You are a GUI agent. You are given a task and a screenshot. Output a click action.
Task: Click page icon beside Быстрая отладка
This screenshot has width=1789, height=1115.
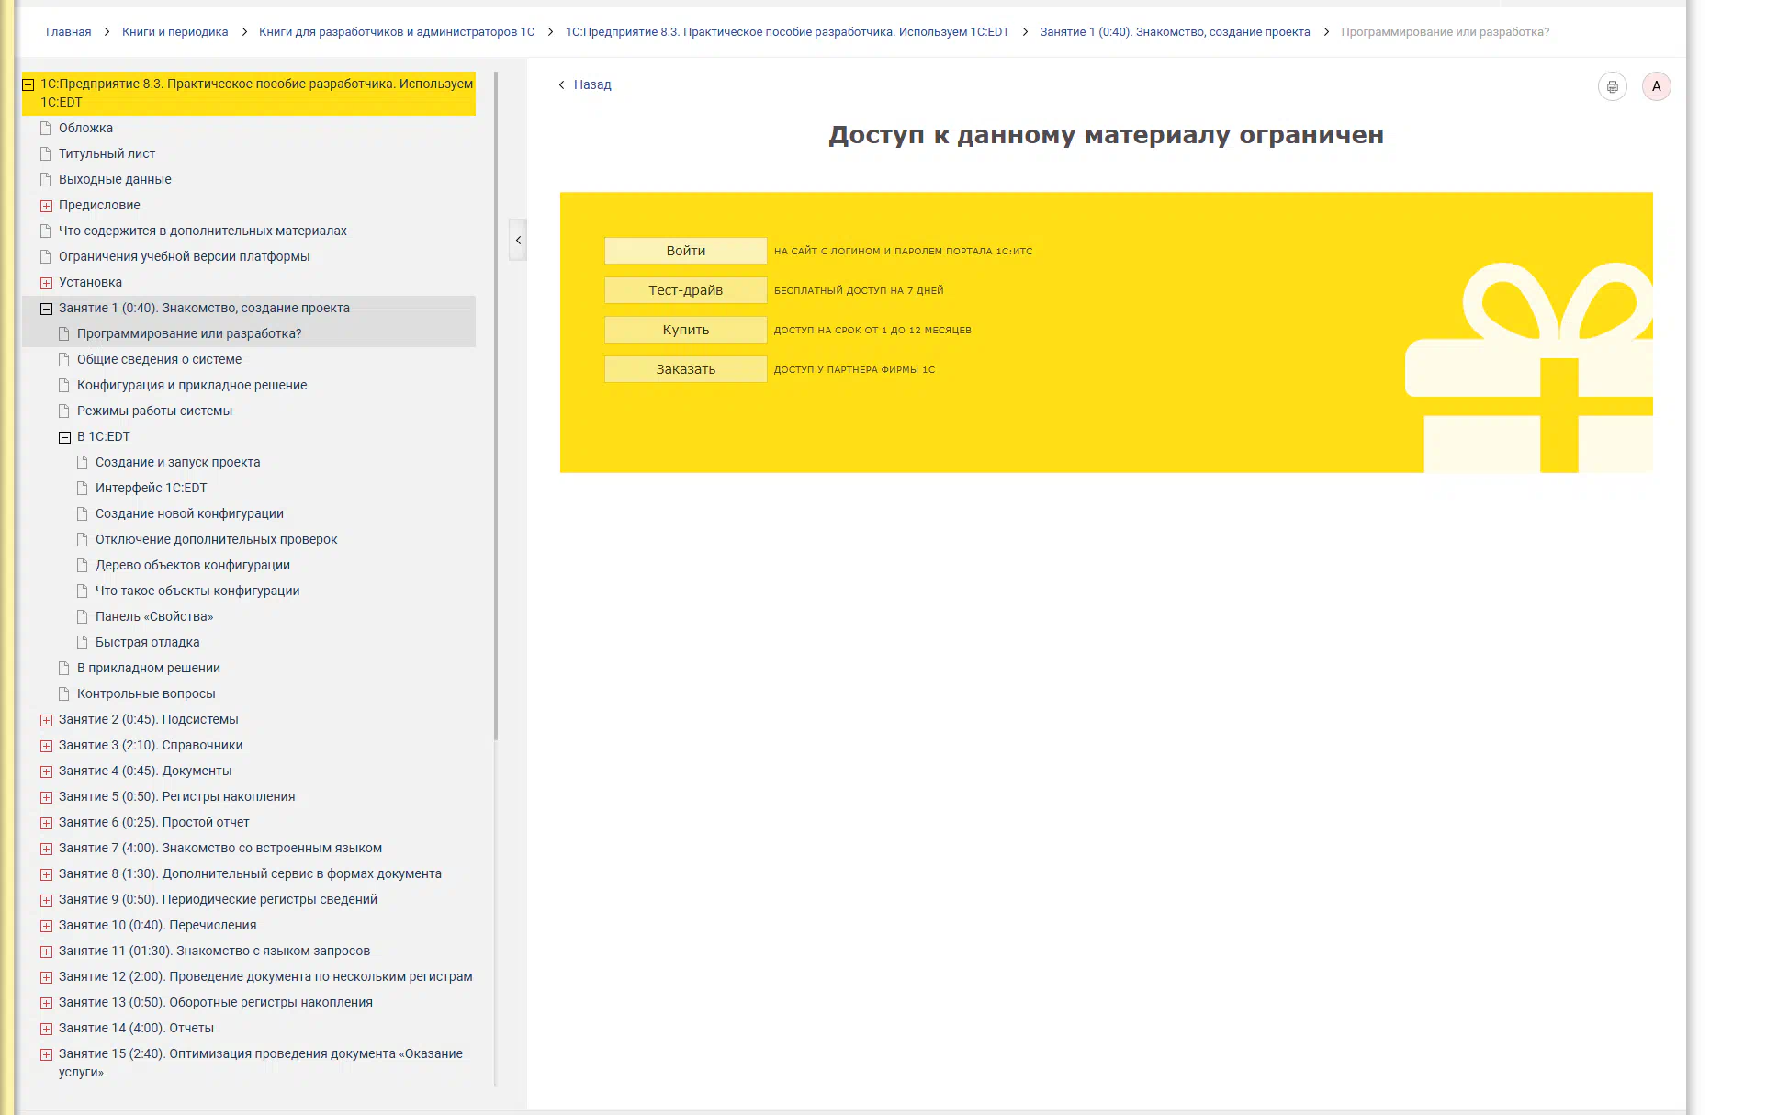83,642
